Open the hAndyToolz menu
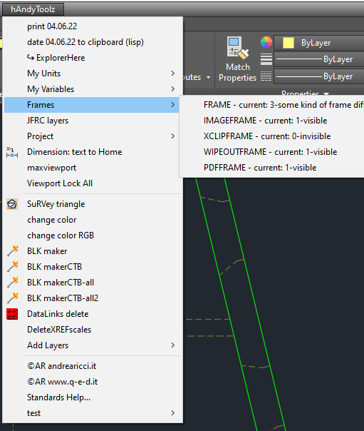 (33, 9)
